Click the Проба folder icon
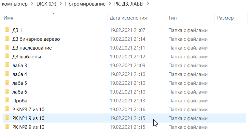The image size is (252, 134). pos(7,100)
